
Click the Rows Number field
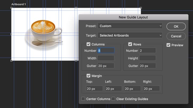pyautogui.click(x=148, y=50)
